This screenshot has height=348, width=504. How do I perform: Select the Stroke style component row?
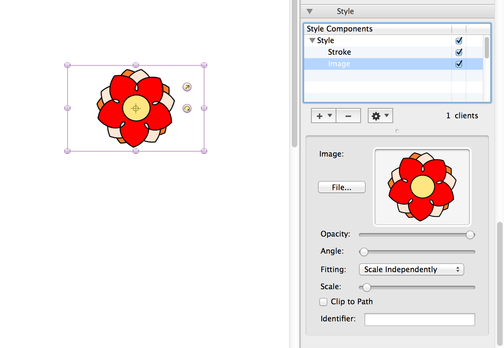(393, 52)
